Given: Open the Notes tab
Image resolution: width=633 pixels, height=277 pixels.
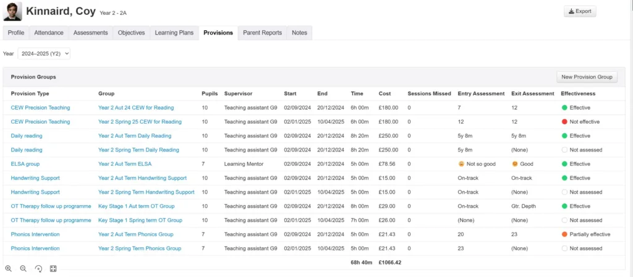Looking at the screenshot, I should (299, 33).
